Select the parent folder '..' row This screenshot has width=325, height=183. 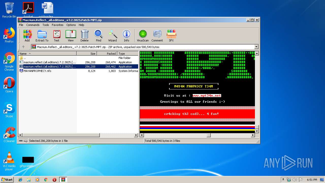click(78, 58)
